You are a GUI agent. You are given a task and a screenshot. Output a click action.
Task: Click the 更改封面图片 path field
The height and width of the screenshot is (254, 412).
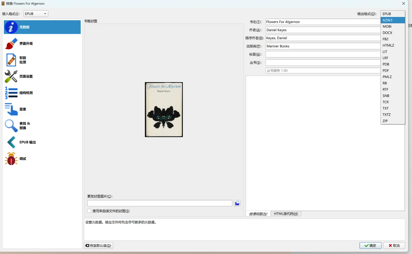[160, 203]
